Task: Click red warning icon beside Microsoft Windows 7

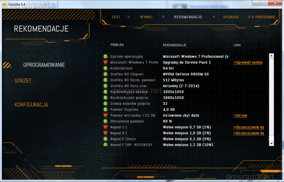Action: pyautogui.click(x=105, y=62)
